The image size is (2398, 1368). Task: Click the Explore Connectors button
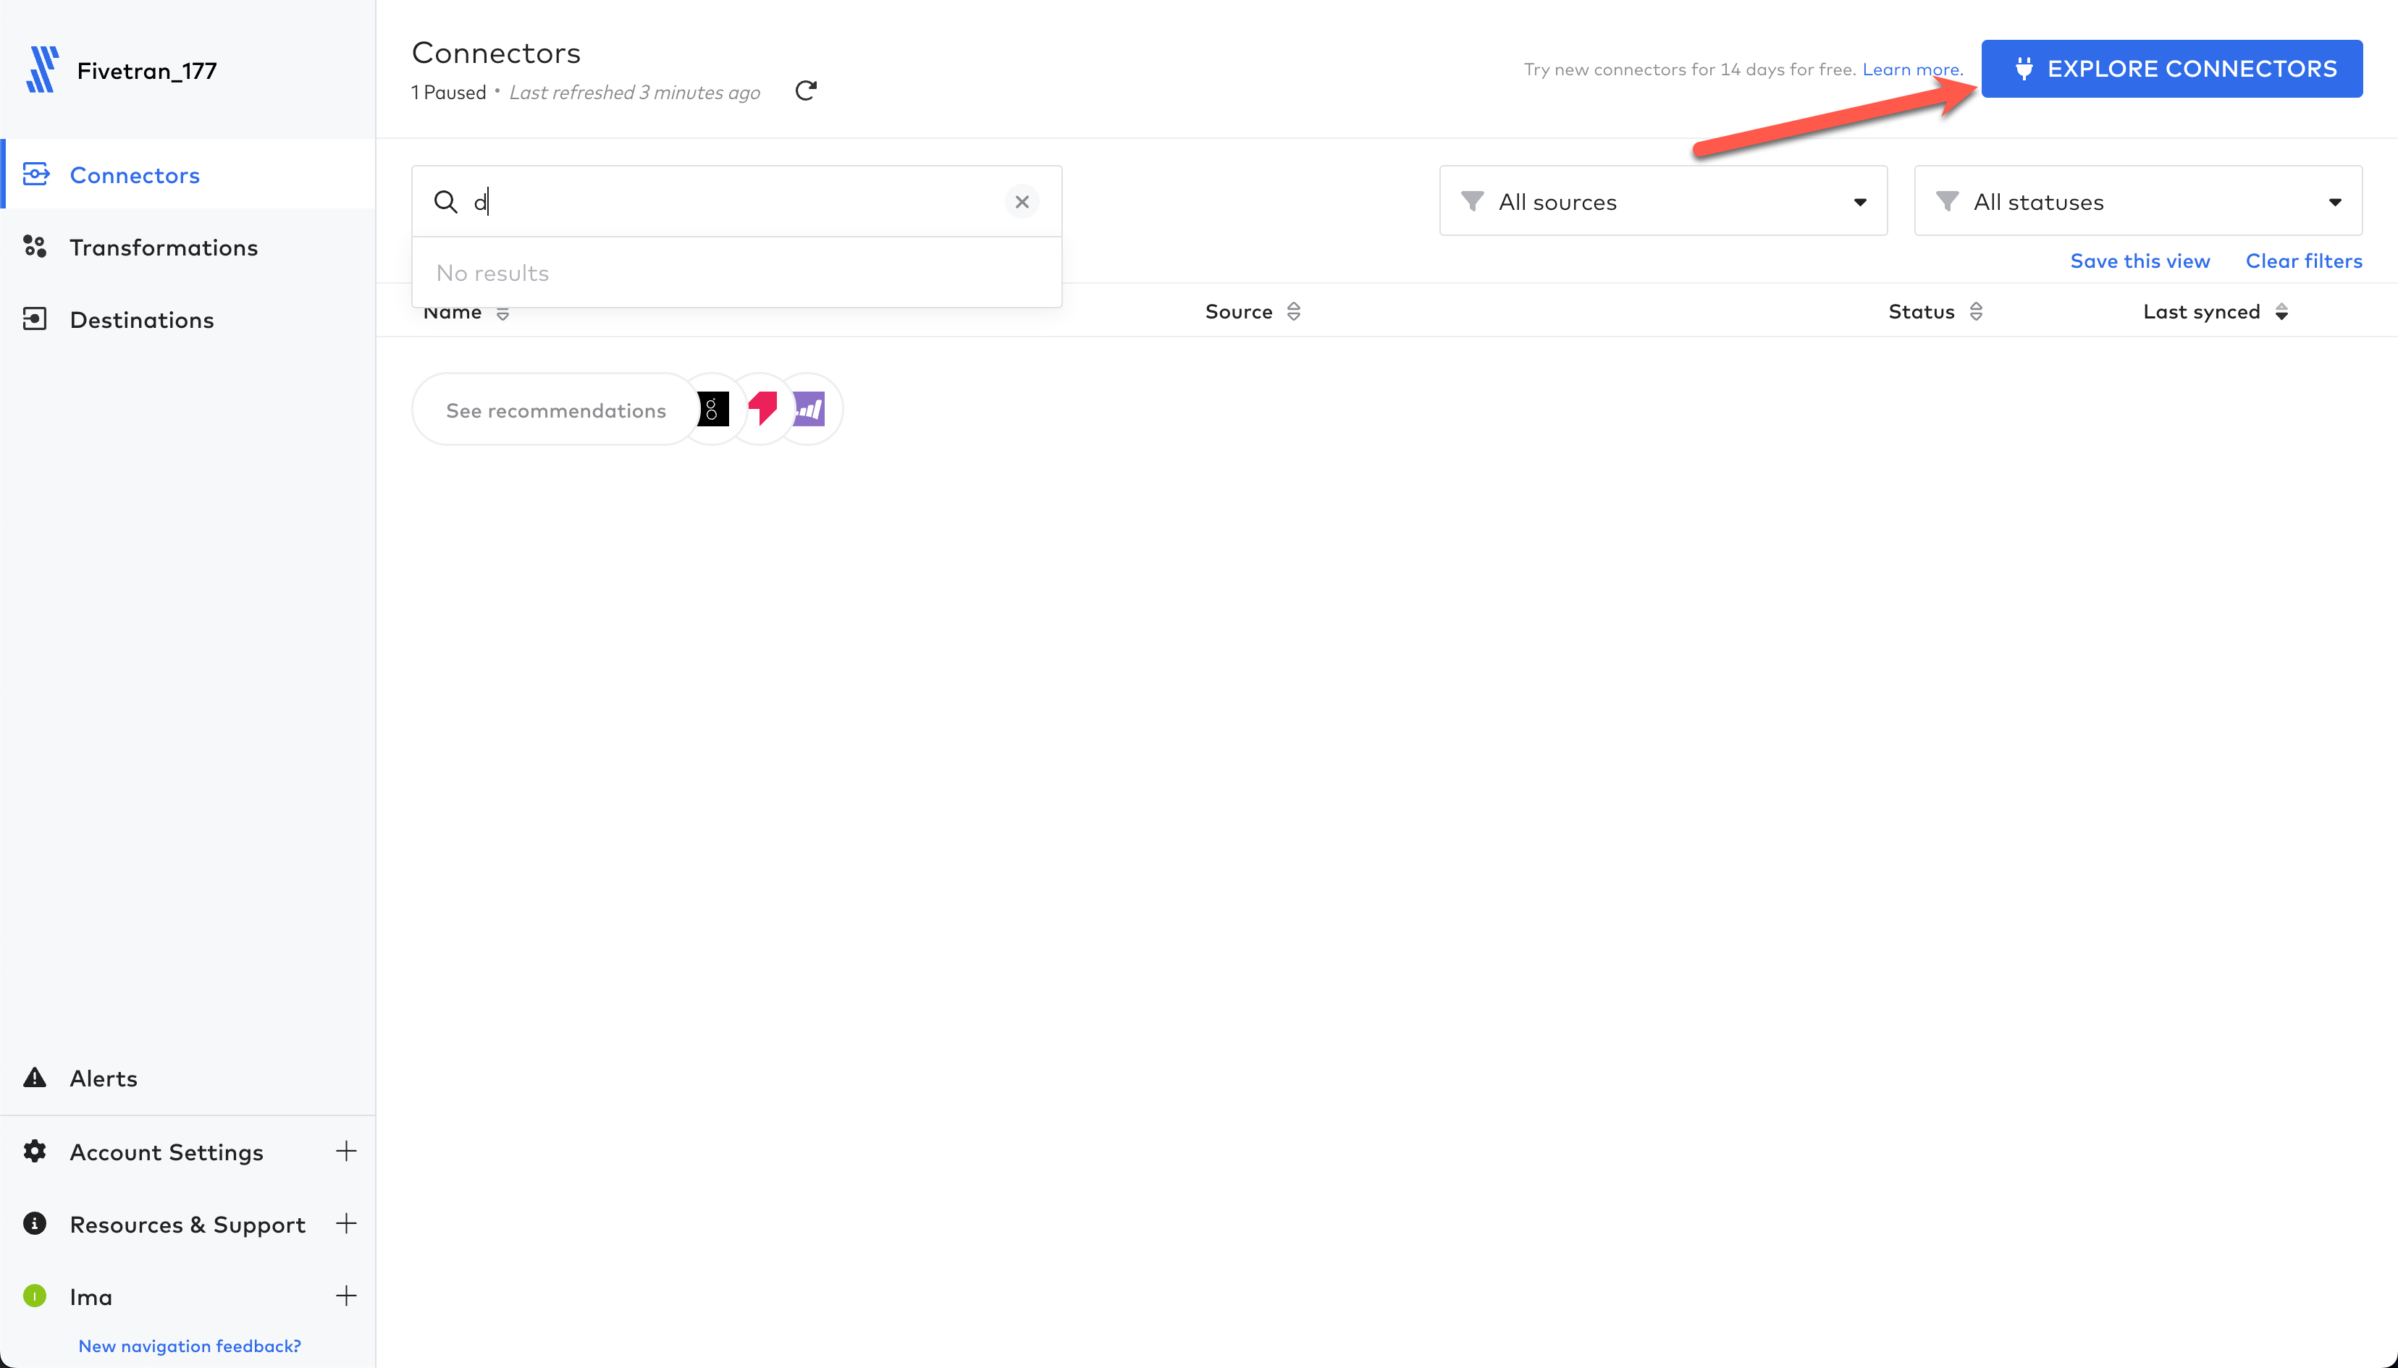click(x=2171, y=69)
